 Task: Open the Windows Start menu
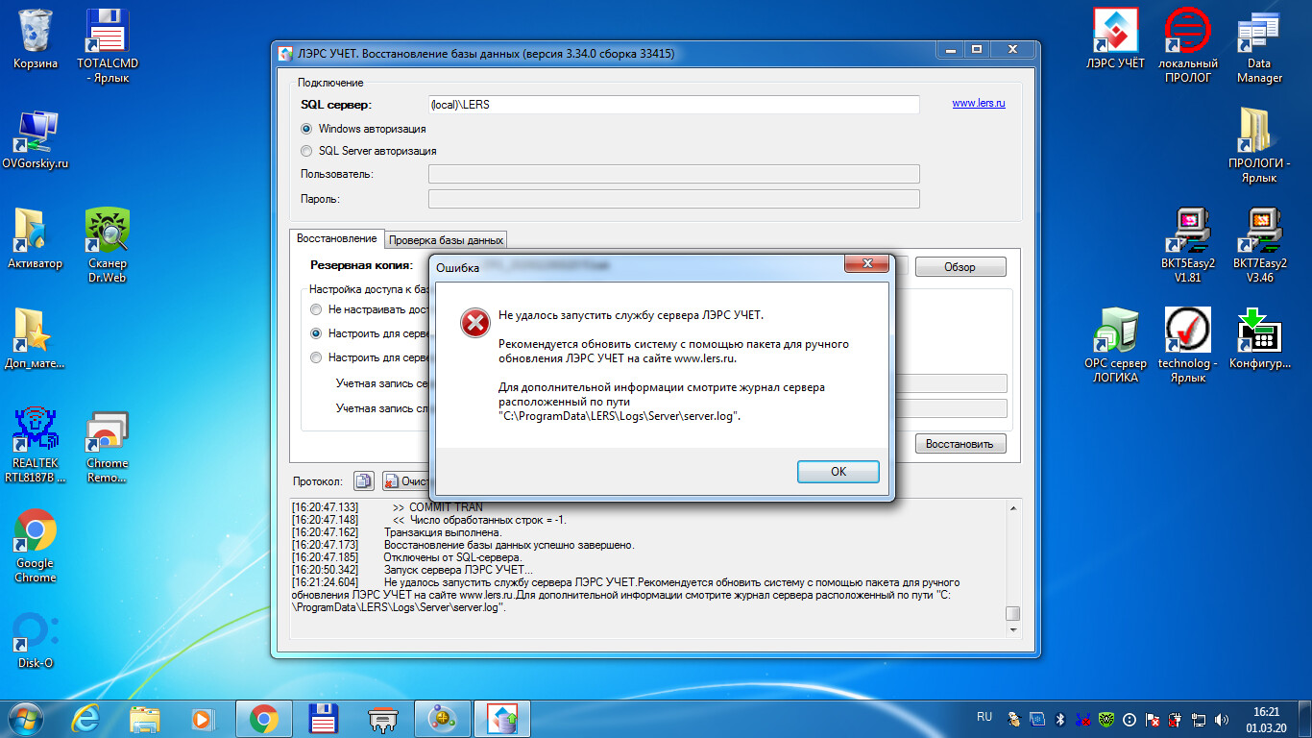click(25, 718)
